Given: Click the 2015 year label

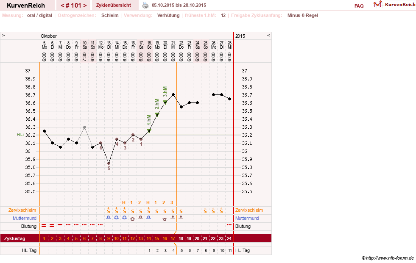Looking at the screenshot, I should [240, 36].
